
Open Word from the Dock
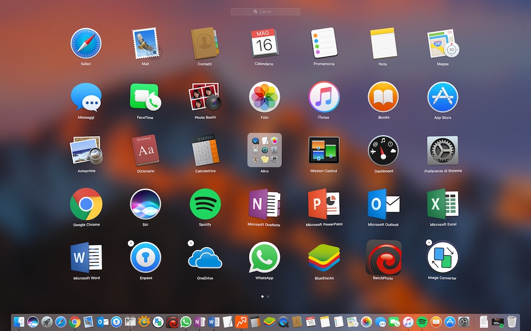(x=213, y=322)
